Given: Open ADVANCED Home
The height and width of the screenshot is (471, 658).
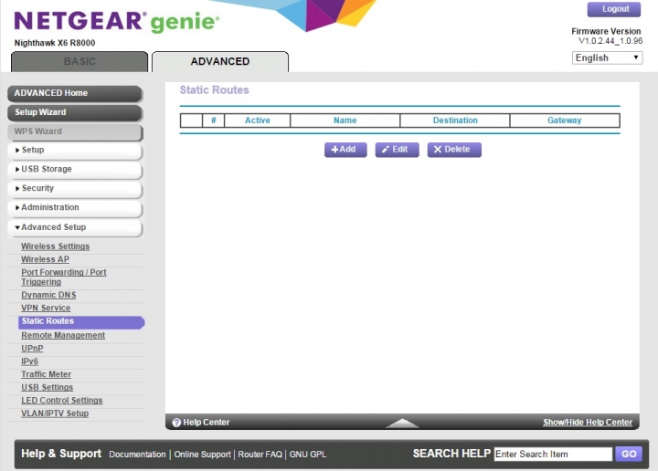Looking at the screenshot, I should pyautogui.click(x=75, y=93).
